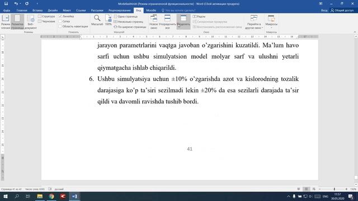This screenshot has width=358, height=201.
Task: Click the zoom out minus button
Action: [x=319, y=189]
